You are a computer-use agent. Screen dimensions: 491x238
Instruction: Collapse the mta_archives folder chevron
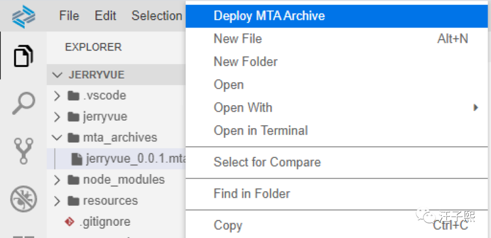(57, 138)
